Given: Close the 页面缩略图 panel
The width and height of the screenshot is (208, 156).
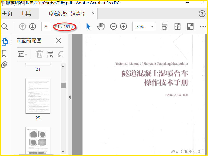Looking at the screenshot, I should coord(58,41).
